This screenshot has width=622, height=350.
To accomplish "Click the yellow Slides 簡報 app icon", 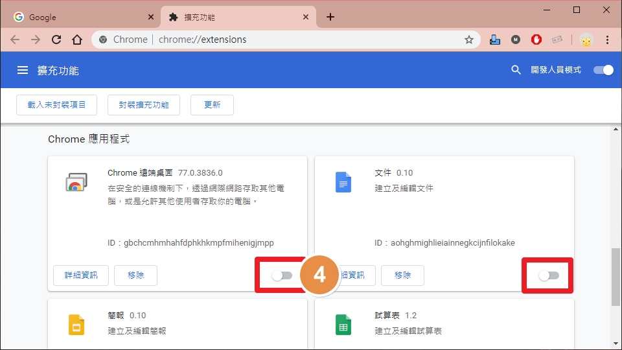I will pos(76,325).
